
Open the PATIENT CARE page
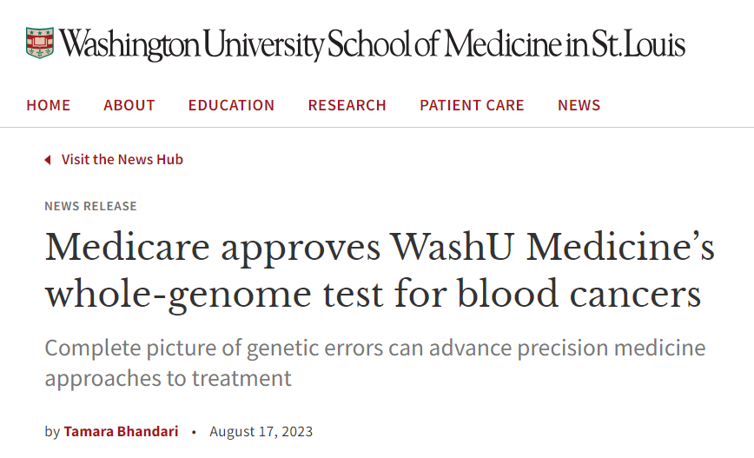click(x=472, y=105)
